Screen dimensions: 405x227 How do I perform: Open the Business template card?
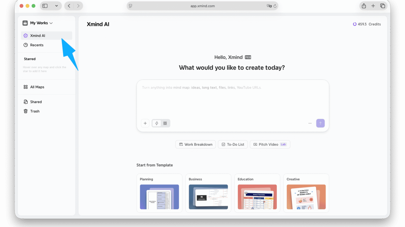point(208,193)
